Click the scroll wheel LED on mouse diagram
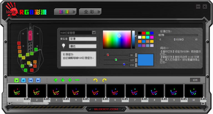The width and height of the screenshot is (213, 114). [30, 35]
